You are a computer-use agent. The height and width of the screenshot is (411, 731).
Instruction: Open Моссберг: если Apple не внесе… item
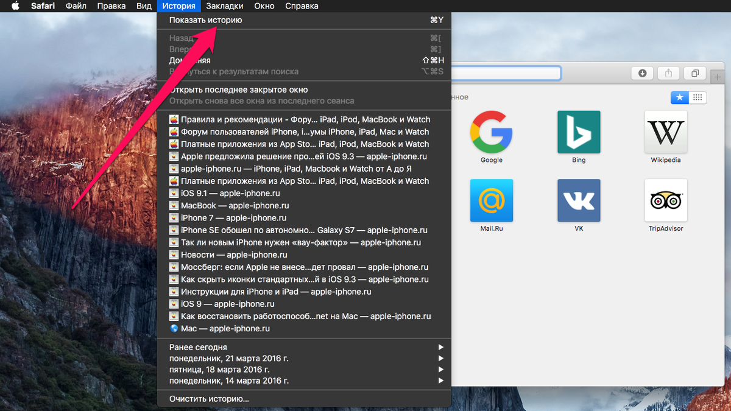click(304, 267)
